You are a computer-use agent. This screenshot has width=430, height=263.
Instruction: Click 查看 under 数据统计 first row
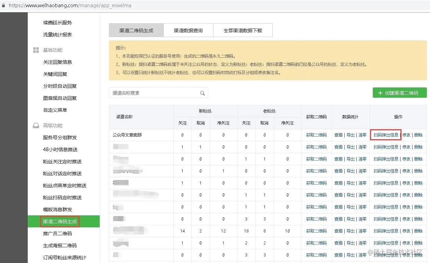click(338, 135)
